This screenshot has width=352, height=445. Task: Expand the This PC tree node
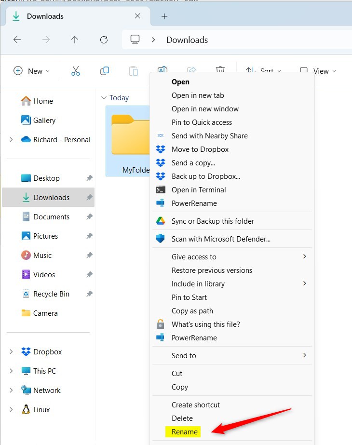coord(12,371)
